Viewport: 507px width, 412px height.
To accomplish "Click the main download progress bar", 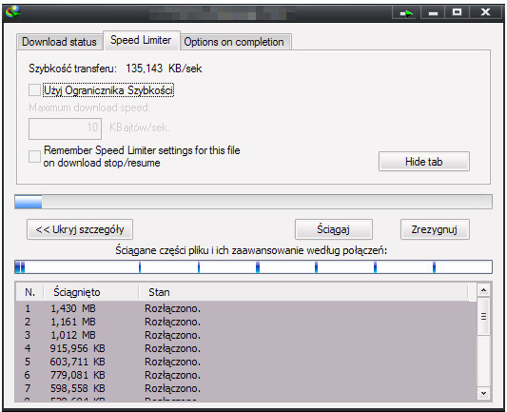I will pyautogui.click(x=253, y=202).
